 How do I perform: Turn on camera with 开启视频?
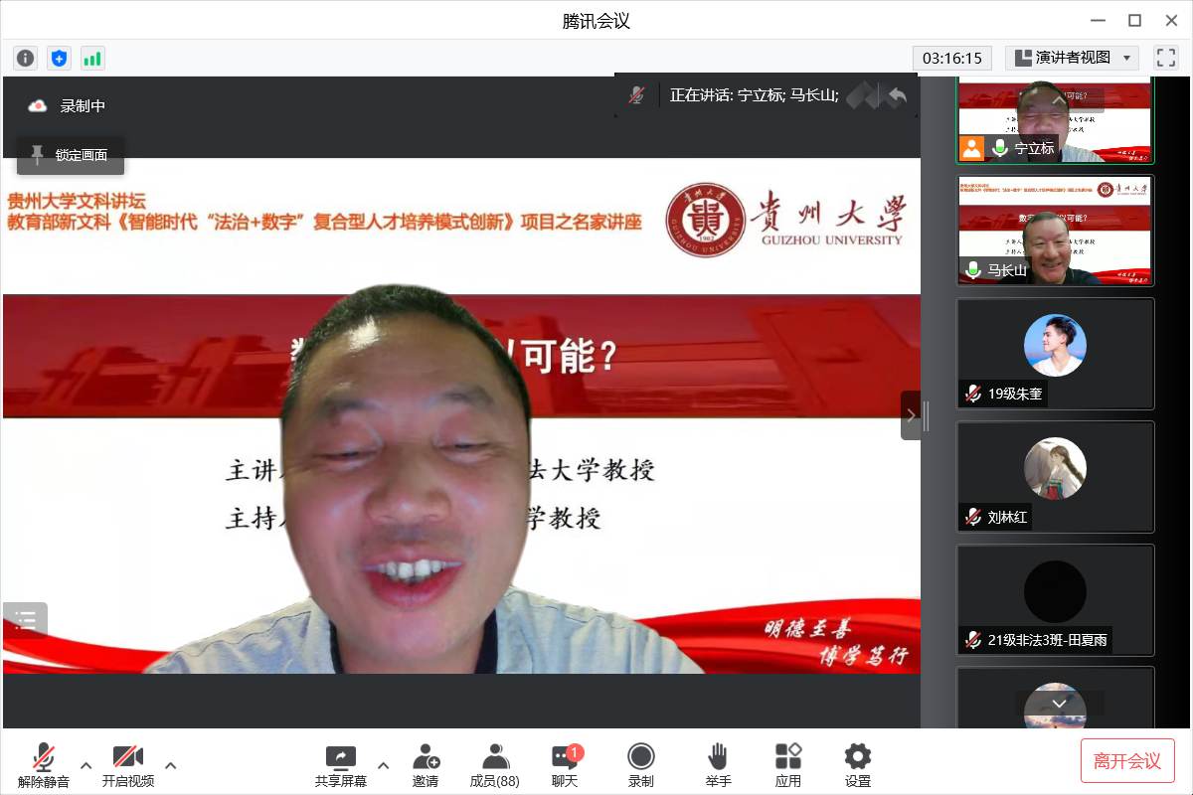128,765
